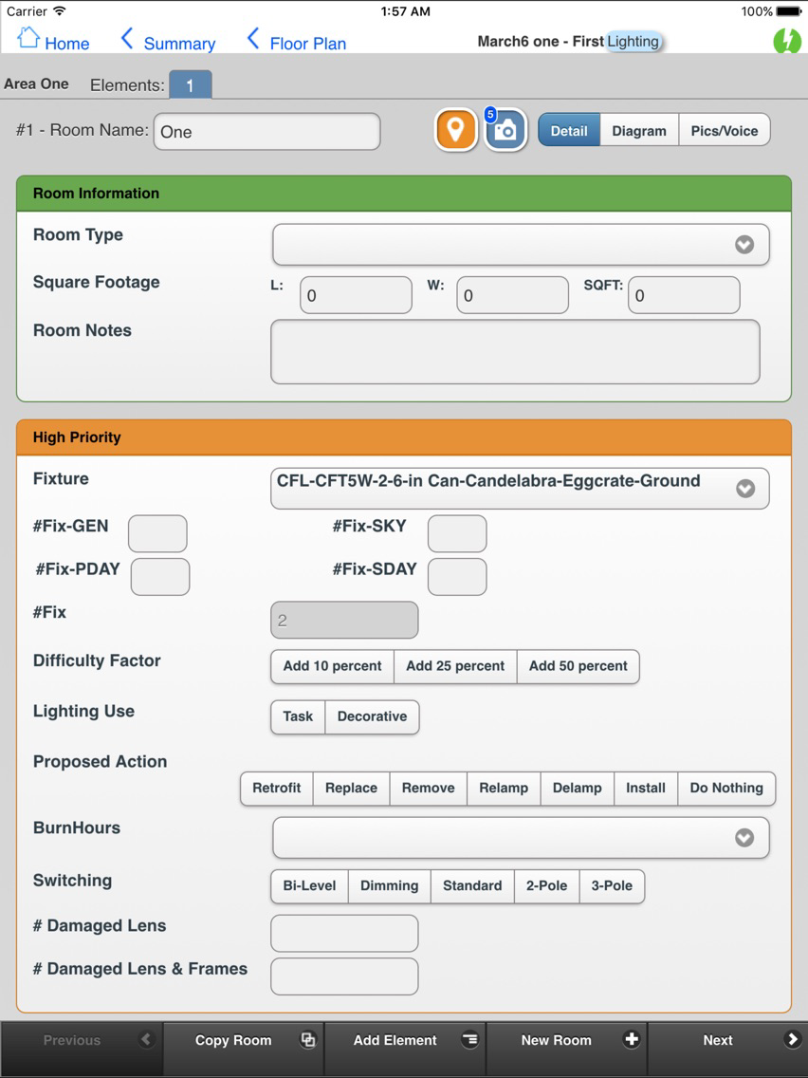This screenshot has width=808, height=1078.
Task: Switch to the Detail tab
Action: 569,131
